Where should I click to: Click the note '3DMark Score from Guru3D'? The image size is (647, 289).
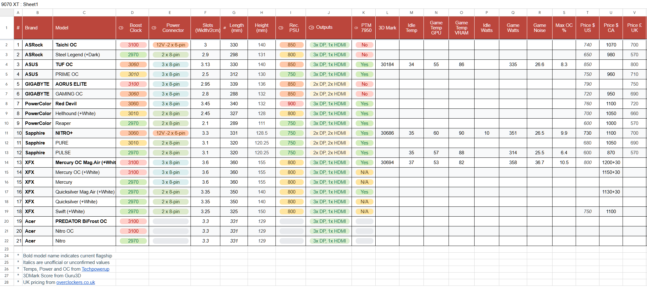click(52, 276)
